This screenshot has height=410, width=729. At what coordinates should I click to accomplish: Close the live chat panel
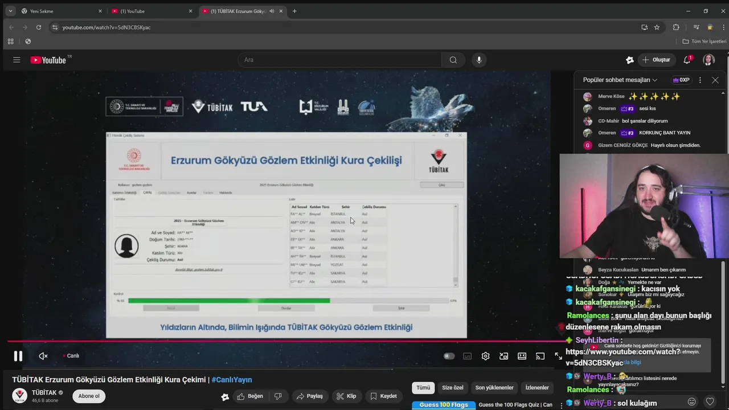(x=715, y=80)
